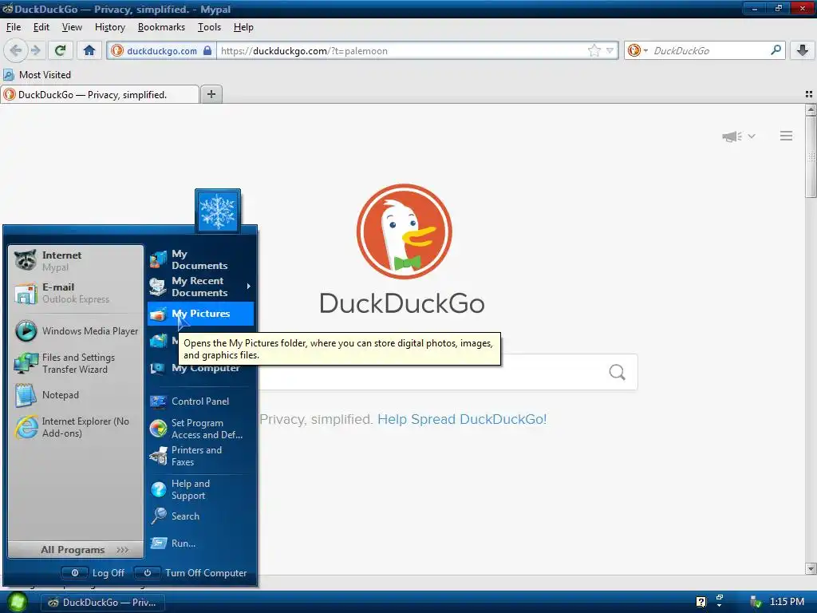This screenshot has height=613, width=817.
Task: Click the scrollbar down arrow
Action: (811, 568)
